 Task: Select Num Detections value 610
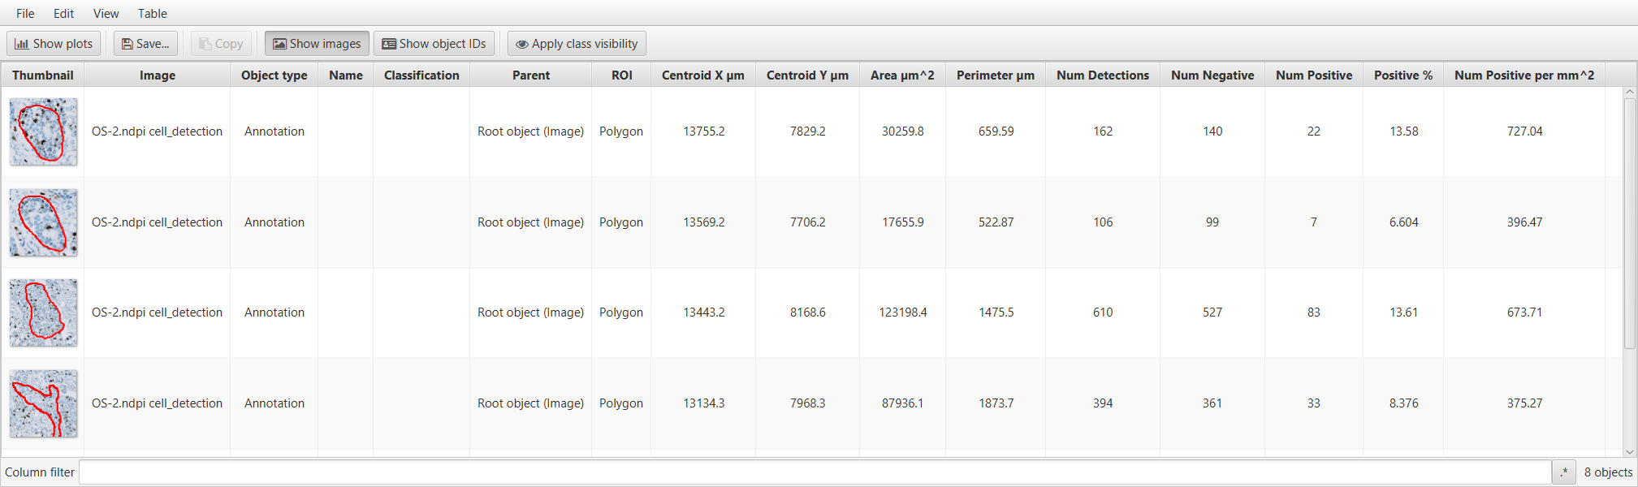[1103, 312]
